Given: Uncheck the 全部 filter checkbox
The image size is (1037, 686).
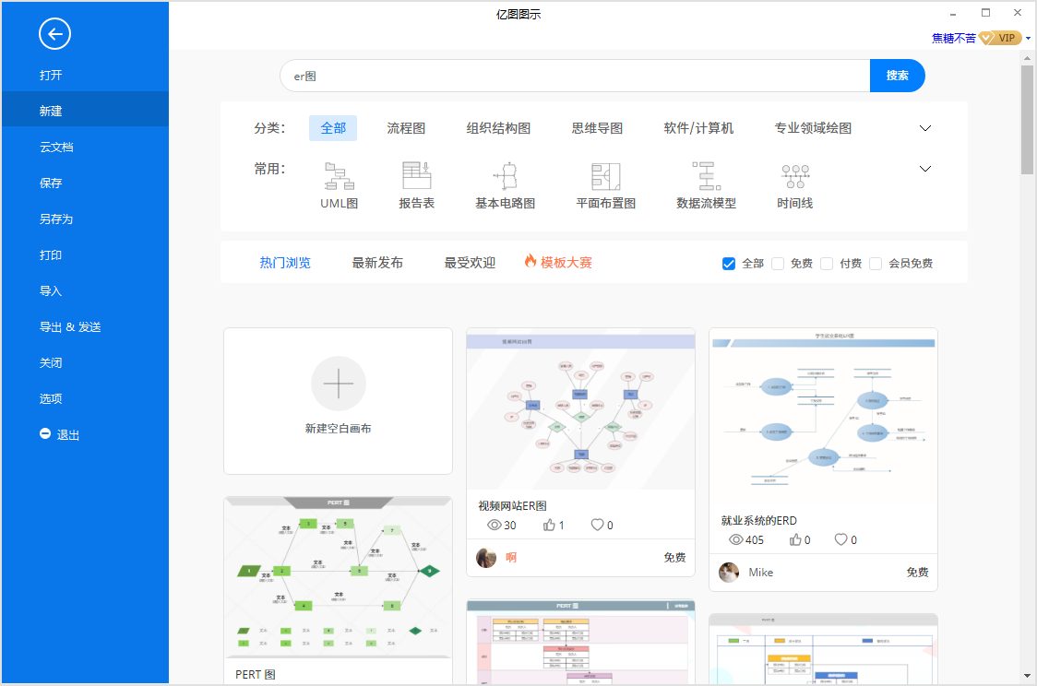Looking at the screenshot, I should [728, 264].
